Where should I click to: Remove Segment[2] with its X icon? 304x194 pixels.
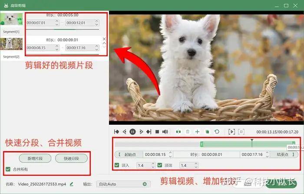pos(104,39)
